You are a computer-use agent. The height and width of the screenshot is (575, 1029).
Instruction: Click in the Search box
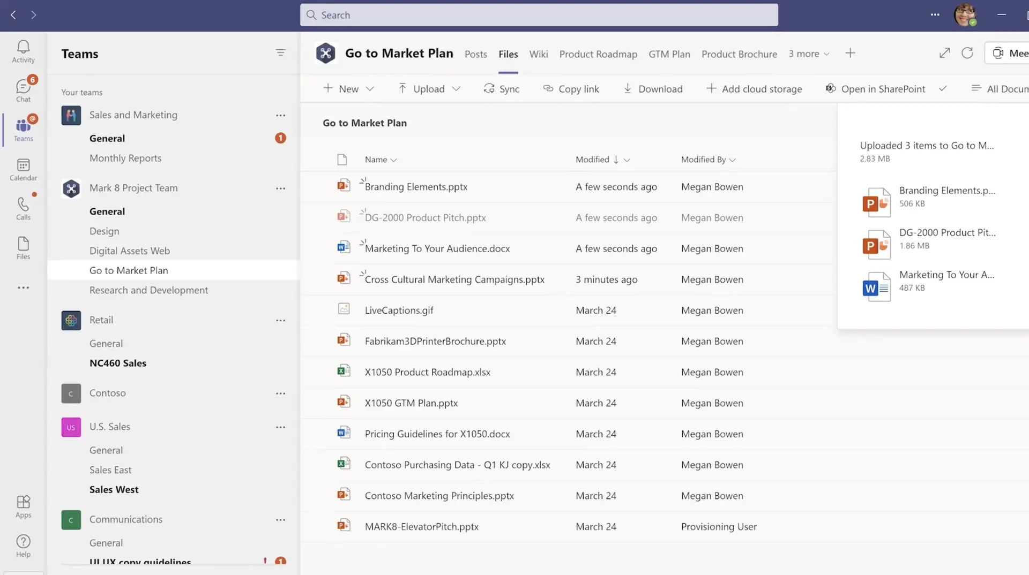point(539,15)
